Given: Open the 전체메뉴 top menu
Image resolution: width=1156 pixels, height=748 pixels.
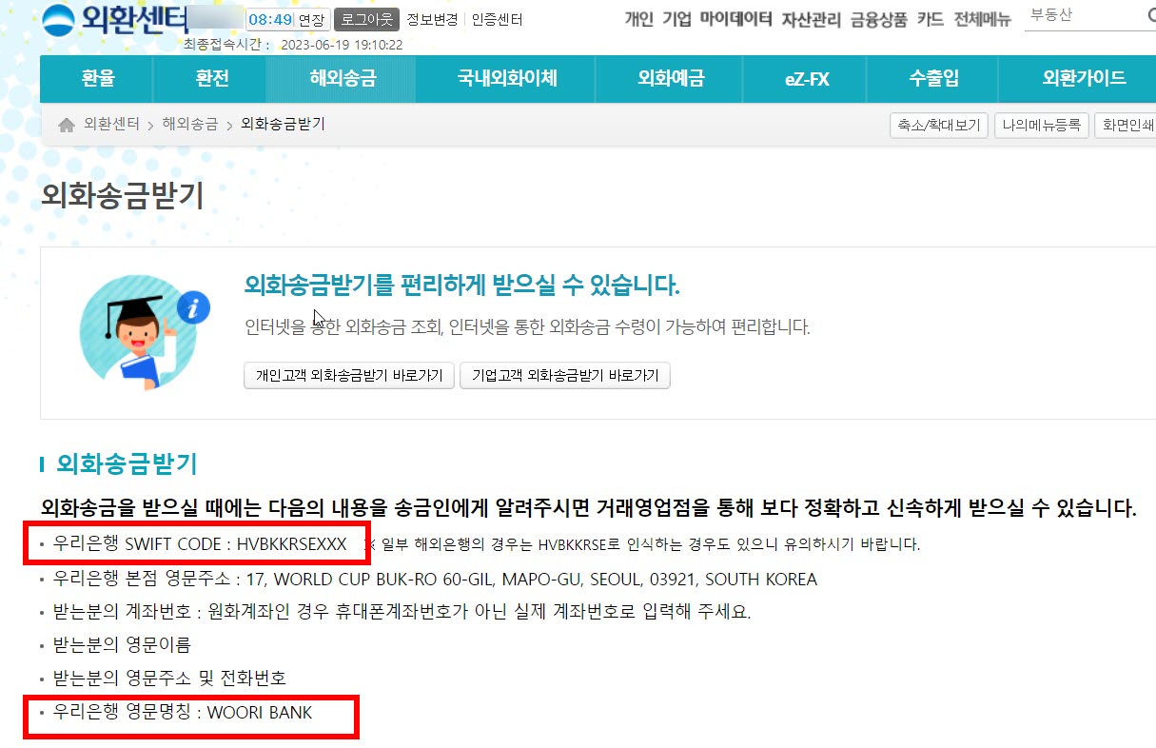Looking at the screenshot, I should 982,19.
